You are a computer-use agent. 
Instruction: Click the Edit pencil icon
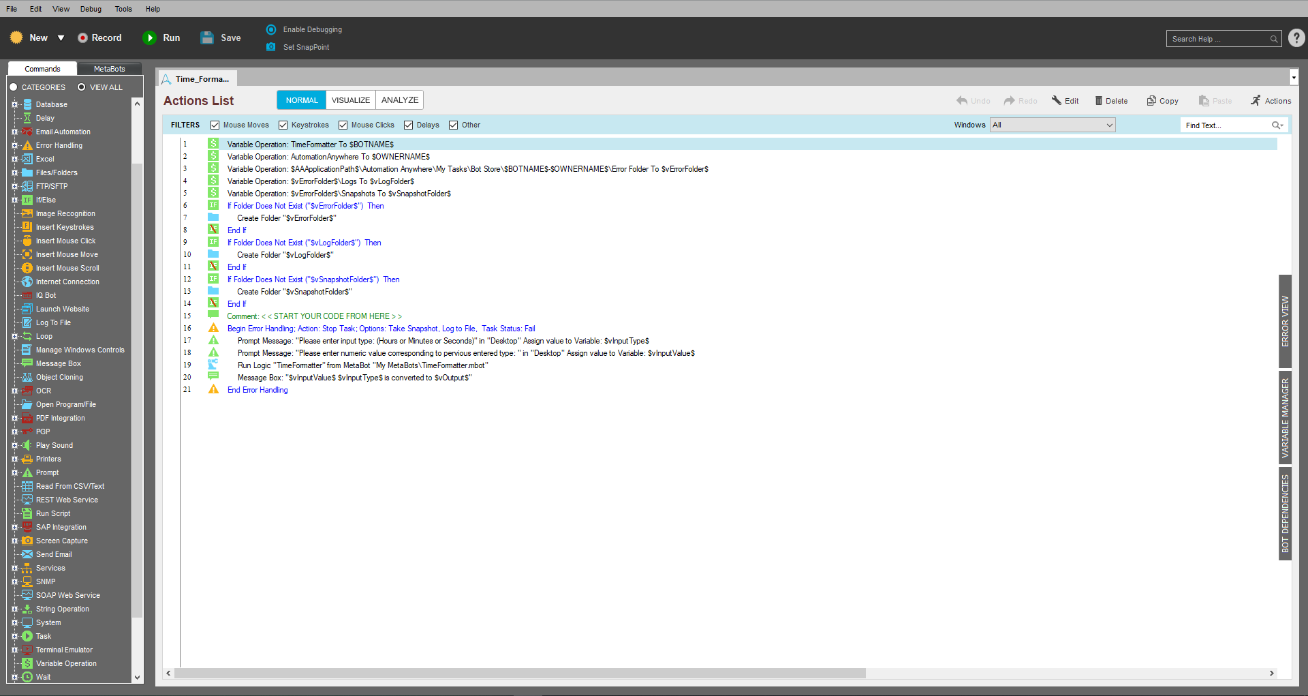pos(1057,101)
